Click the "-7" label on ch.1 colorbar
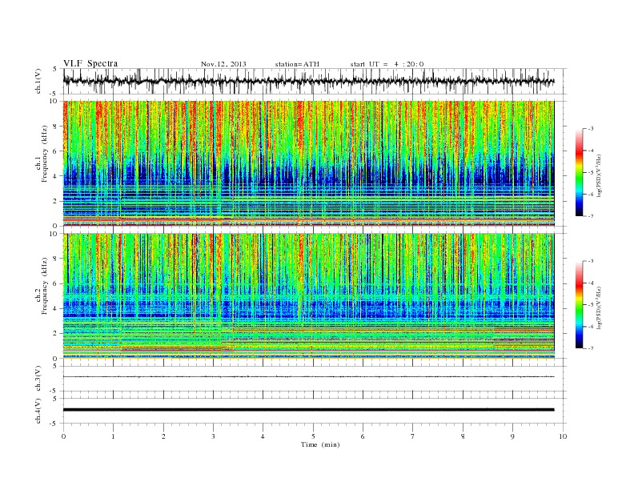Screen dimensions: 634x490 (591, 216)
